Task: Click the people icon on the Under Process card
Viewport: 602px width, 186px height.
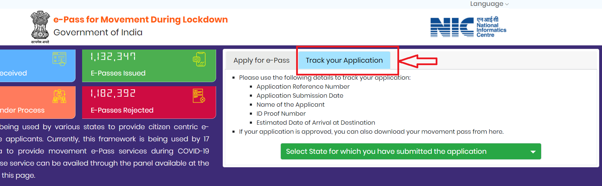Action: click(59, 96)
